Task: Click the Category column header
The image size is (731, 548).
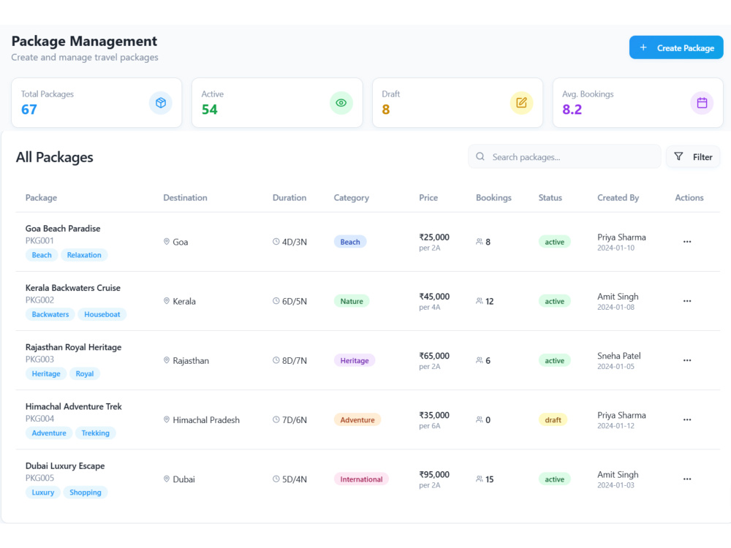Action: 351,197
